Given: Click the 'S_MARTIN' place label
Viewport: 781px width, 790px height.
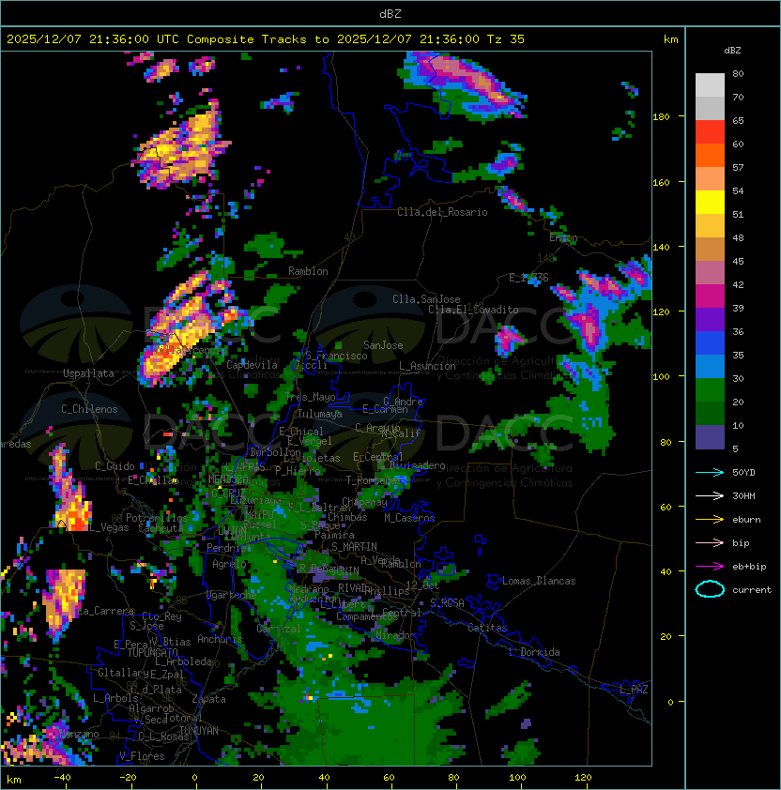Looking at the screenshot, I should [354, 546].
